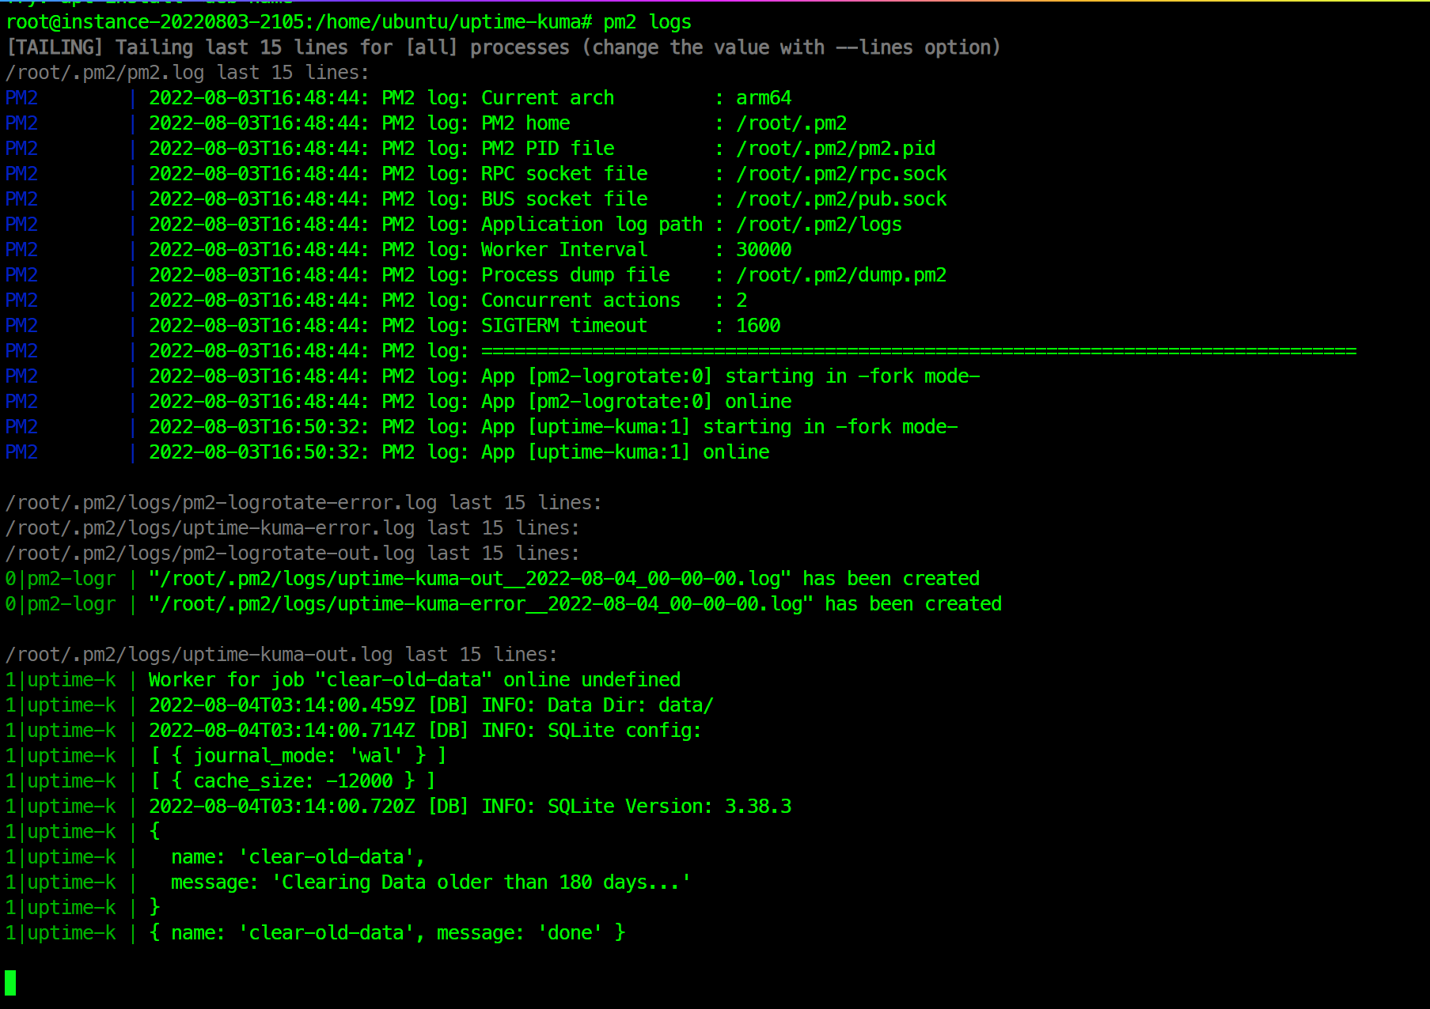The height and width of the screenshot is (1009, 1430).
Task: Click the '[TAILING]' label at line start
Action: tap(55, 47)
